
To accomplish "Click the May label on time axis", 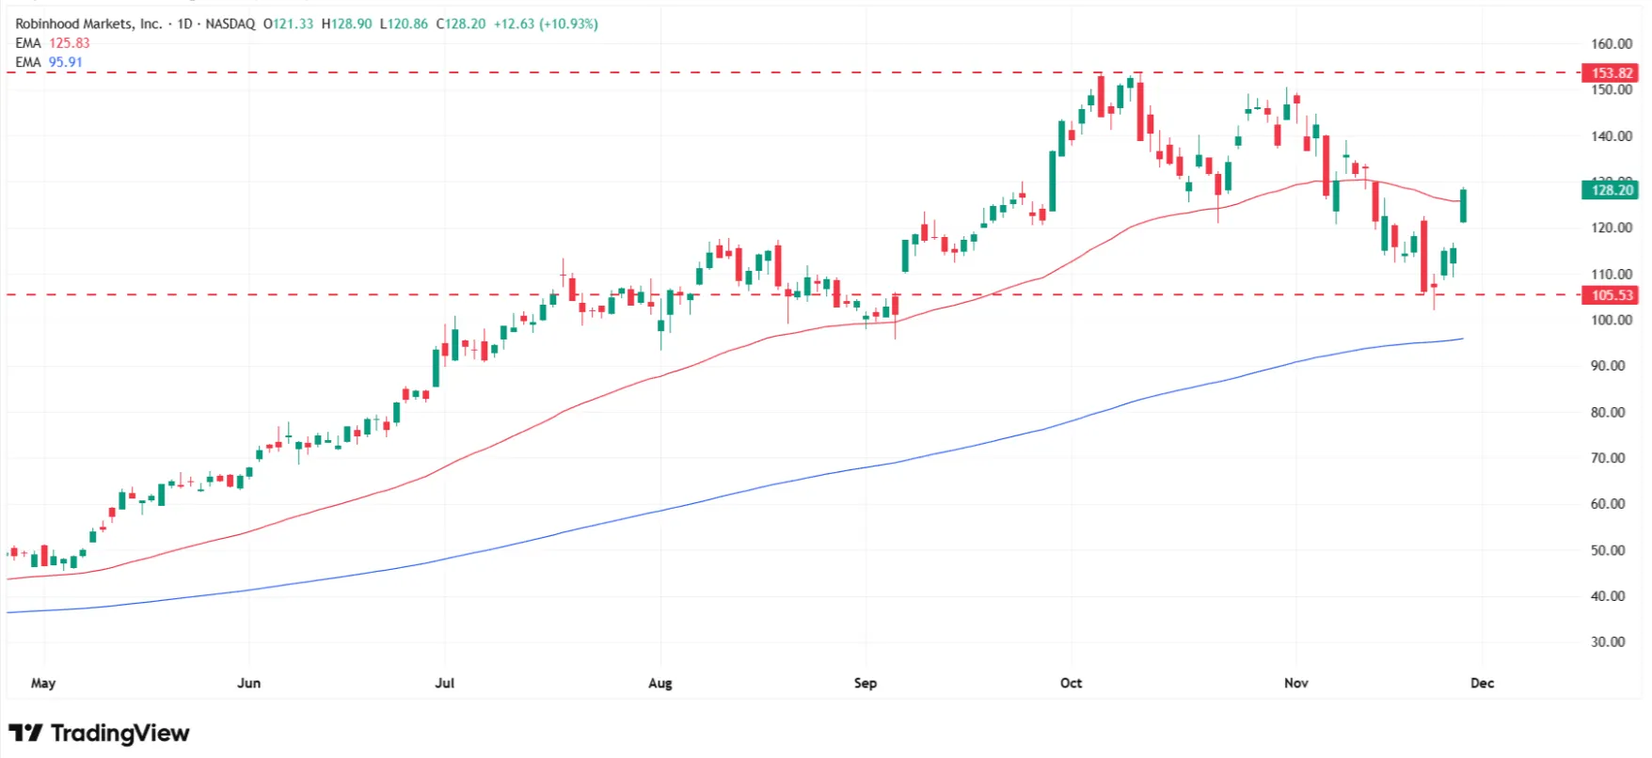I will click(43, 683).
